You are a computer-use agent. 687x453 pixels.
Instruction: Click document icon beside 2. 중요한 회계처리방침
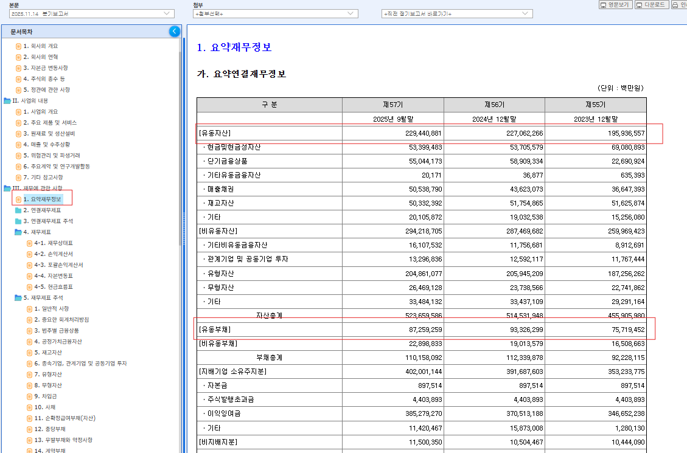coord(29,320)
